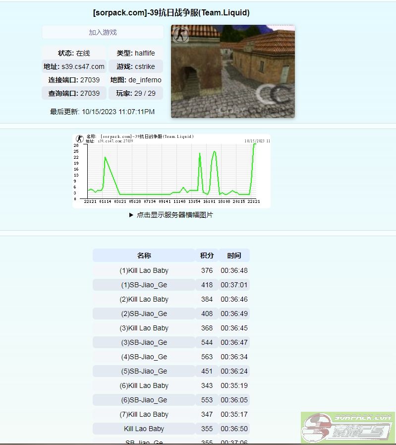
Task: Click the 地图 de_inferno map field
Action: tap(136, 80)
